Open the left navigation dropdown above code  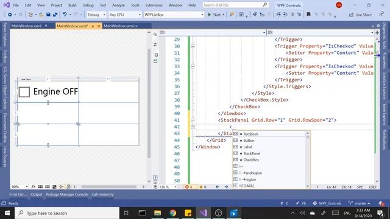click(213, 32)
